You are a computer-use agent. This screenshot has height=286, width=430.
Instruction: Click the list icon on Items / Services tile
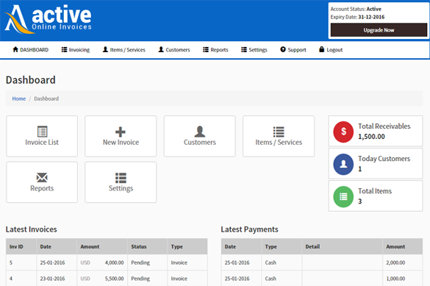pos(279,132)
